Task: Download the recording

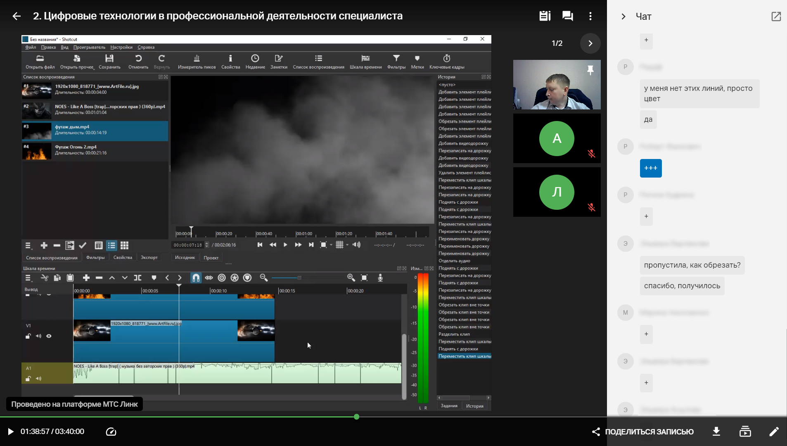Action: [x=716, y=432]
